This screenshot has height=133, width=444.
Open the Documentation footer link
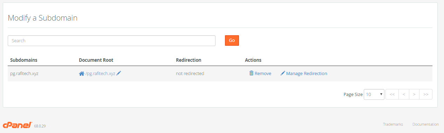tap(425, 124)
